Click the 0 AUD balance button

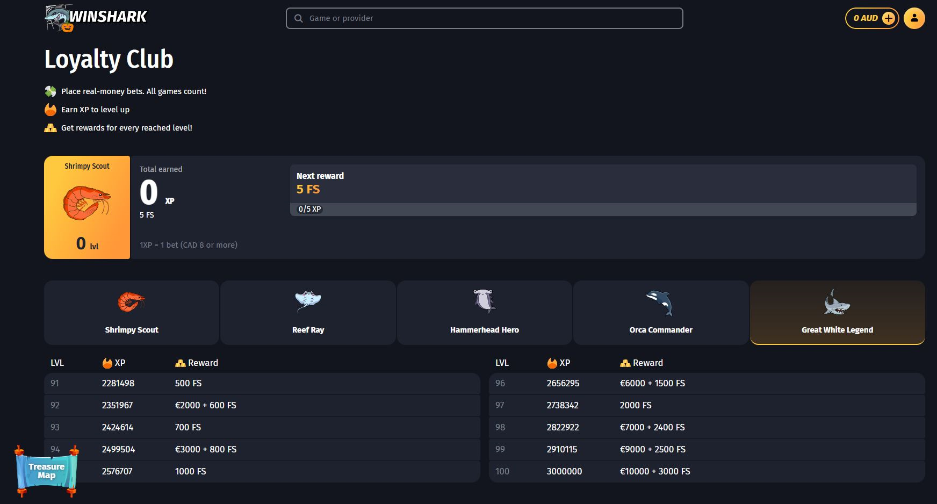coord(865,18)
